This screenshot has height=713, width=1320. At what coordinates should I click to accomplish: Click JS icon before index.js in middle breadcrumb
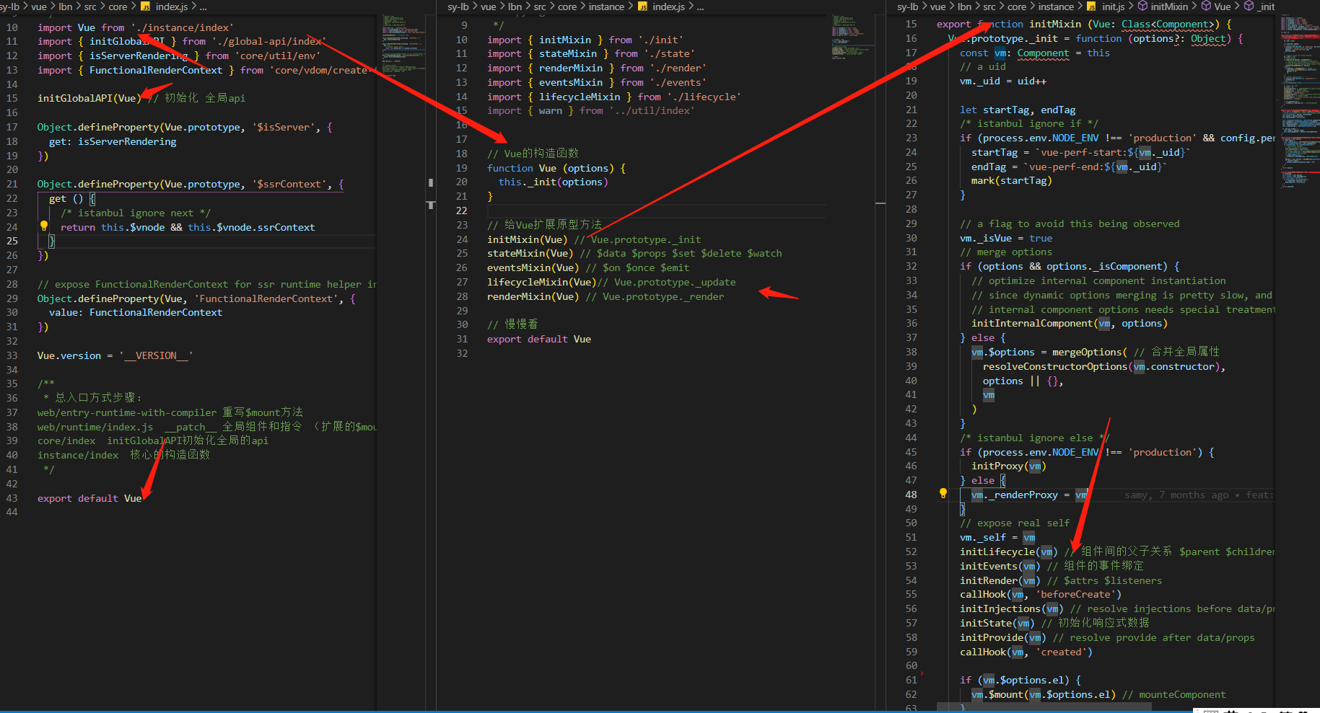pyautogui.click(x=642, y=6)
